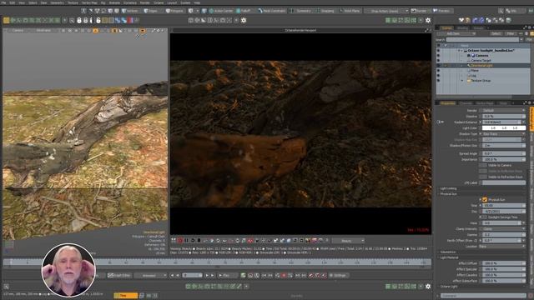Expand the Volumetrics section
Viewport: 534px width, 300px height.
(x=447, y=252)
